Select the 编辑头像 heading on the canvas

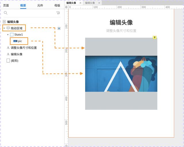tap(121, 22)
